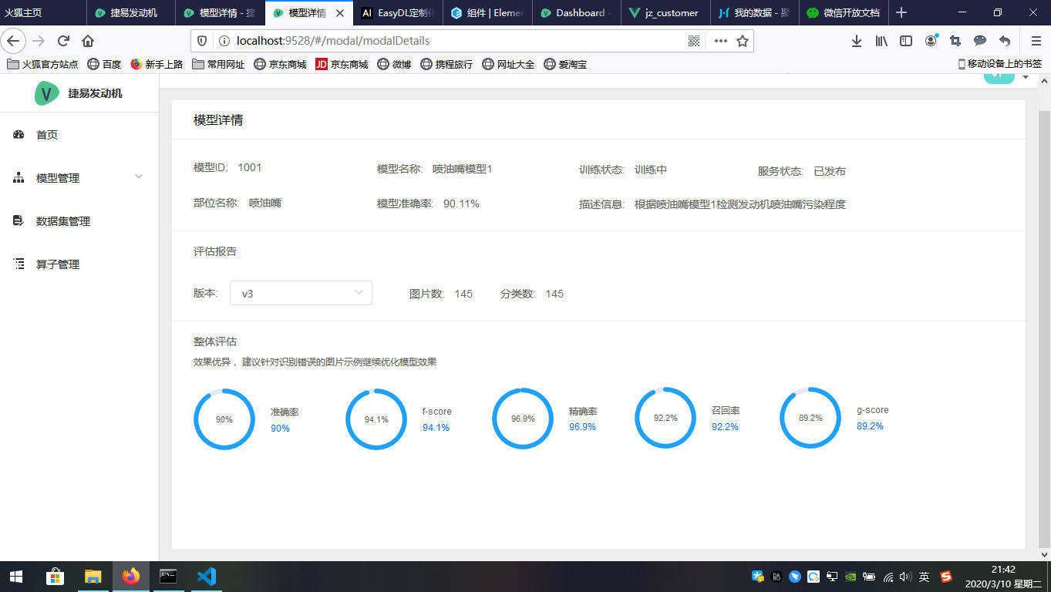
Task: Click the browser forward arrow
Action: pyautogui.click(x=39, y=41)
